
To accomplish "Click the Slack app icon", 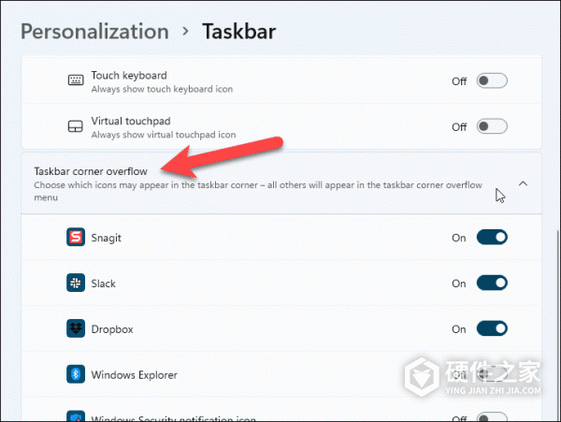I will point(76,284).
